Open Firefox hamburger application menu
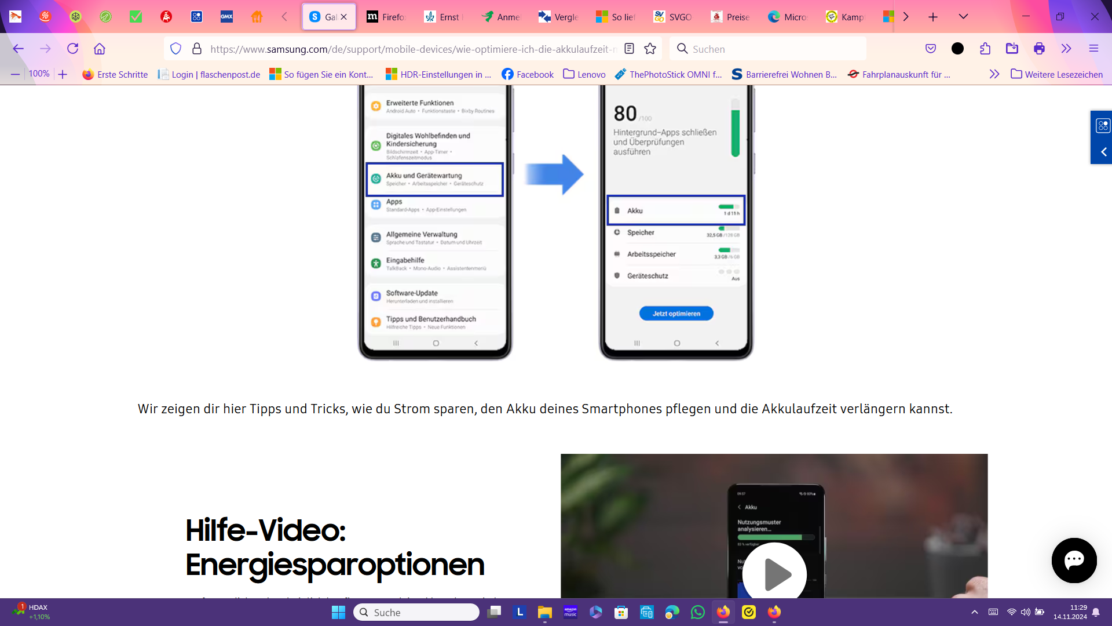The height and width of the screenshot is (626, 1112). [1093, 49]
